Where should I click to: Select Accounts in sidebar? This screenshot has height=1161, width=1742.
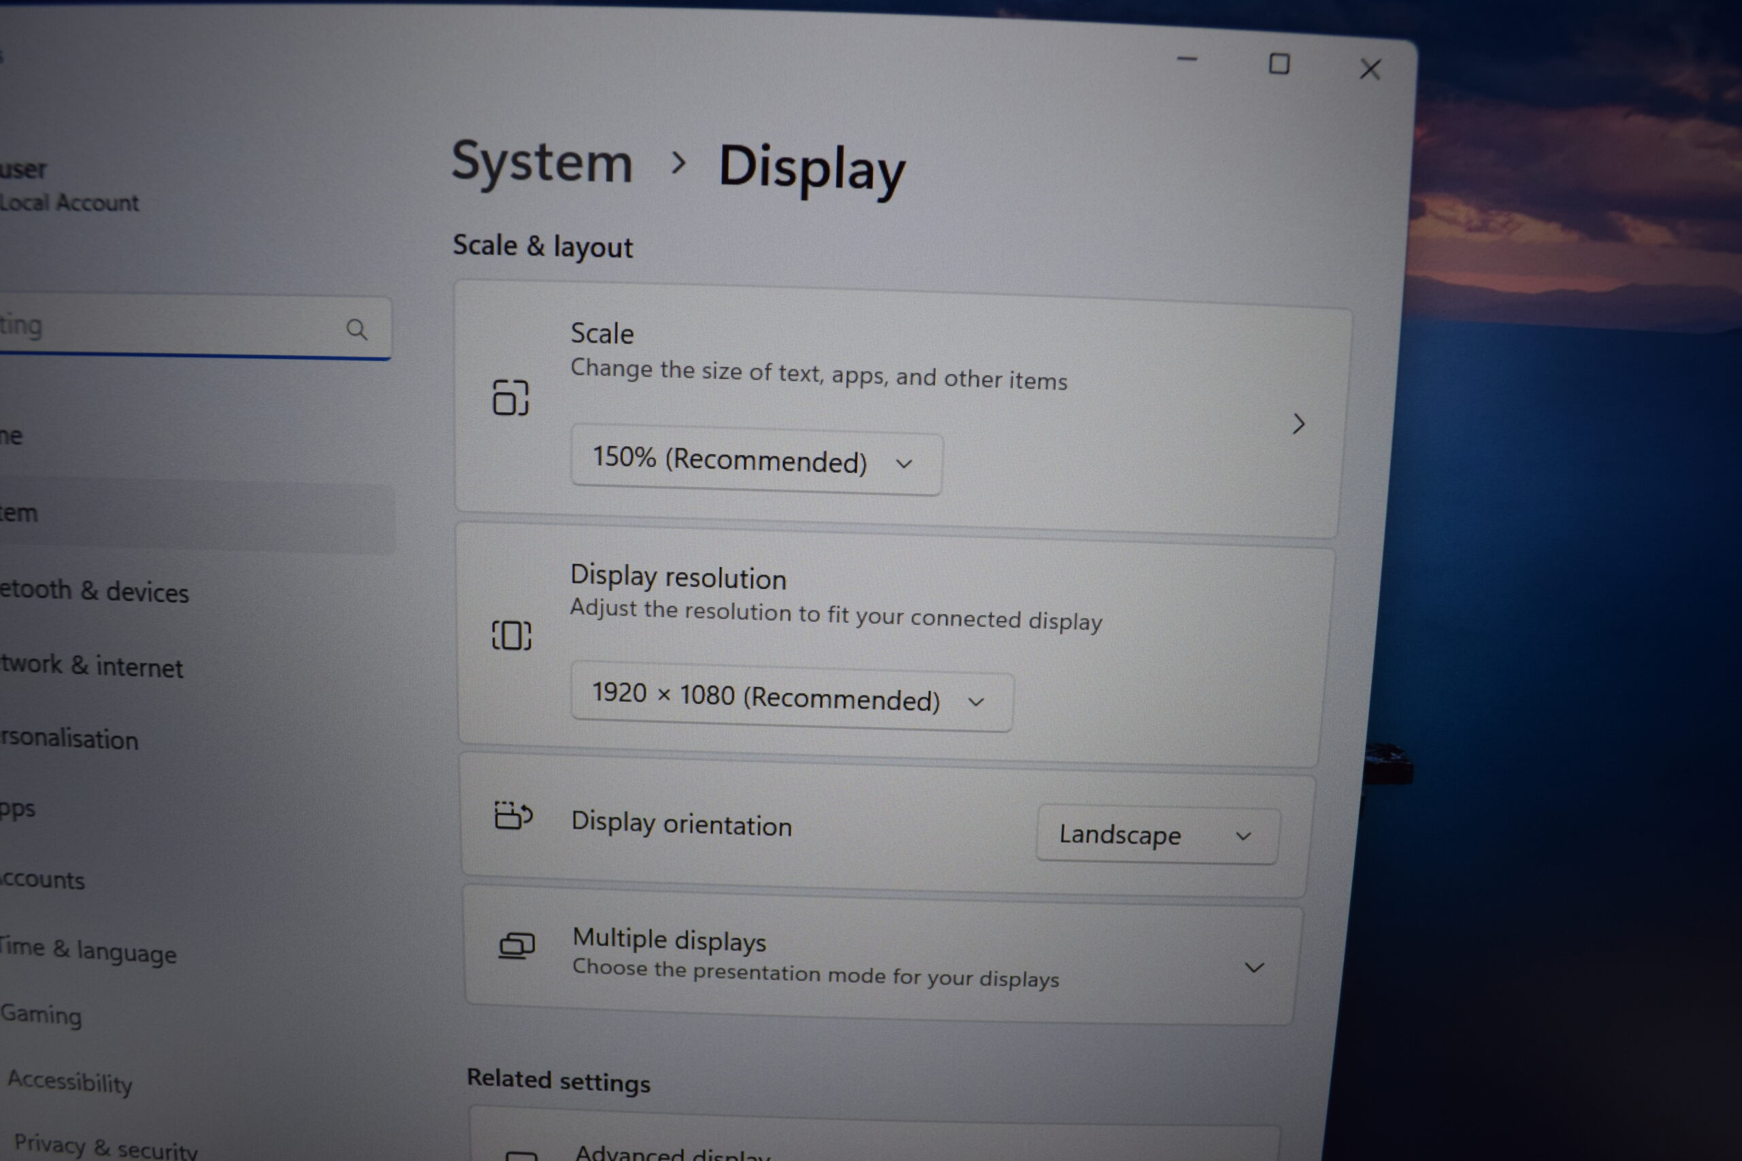[x=42, y=879]
